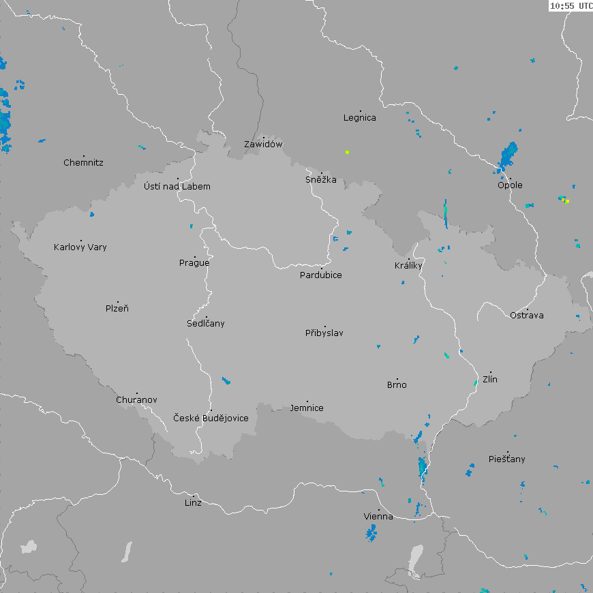Click the yellow strike marker near Legnica

(x=347, y=152)
